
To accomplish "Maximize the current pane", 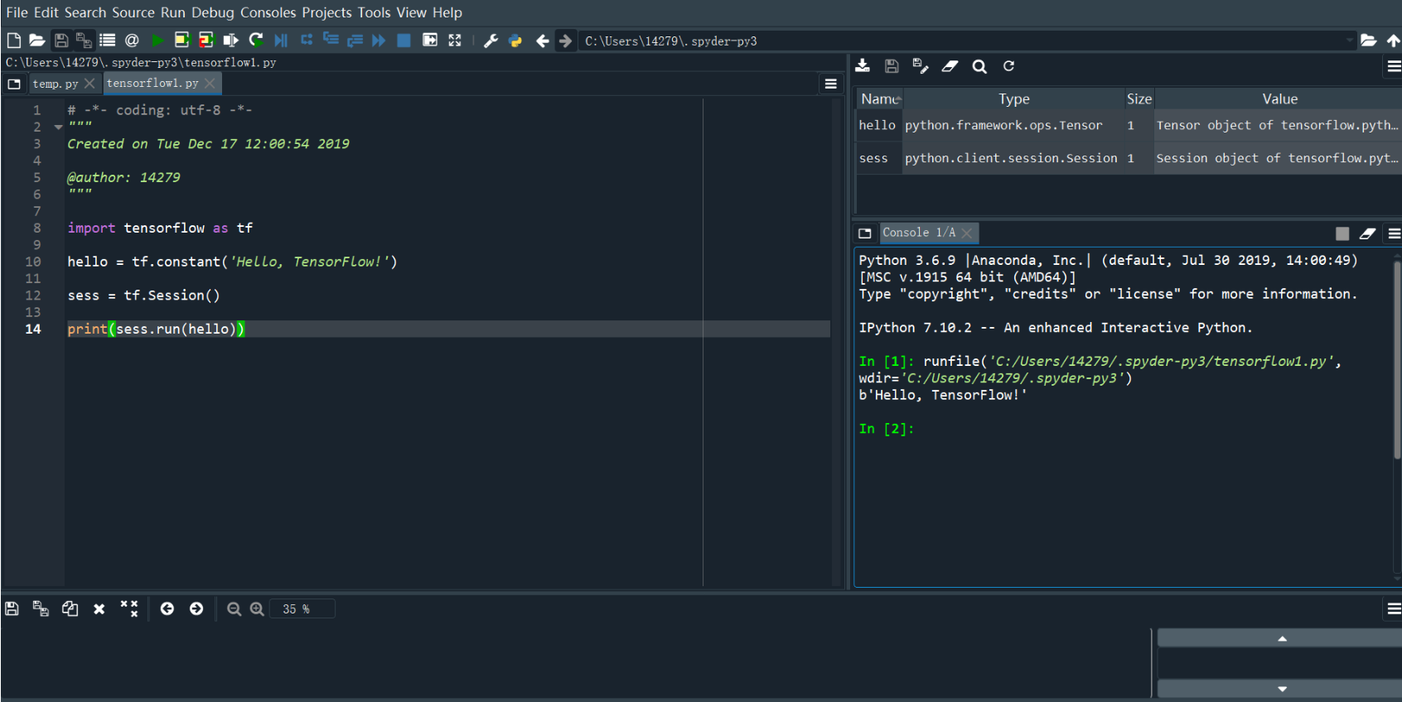I will tap(430, 41).
